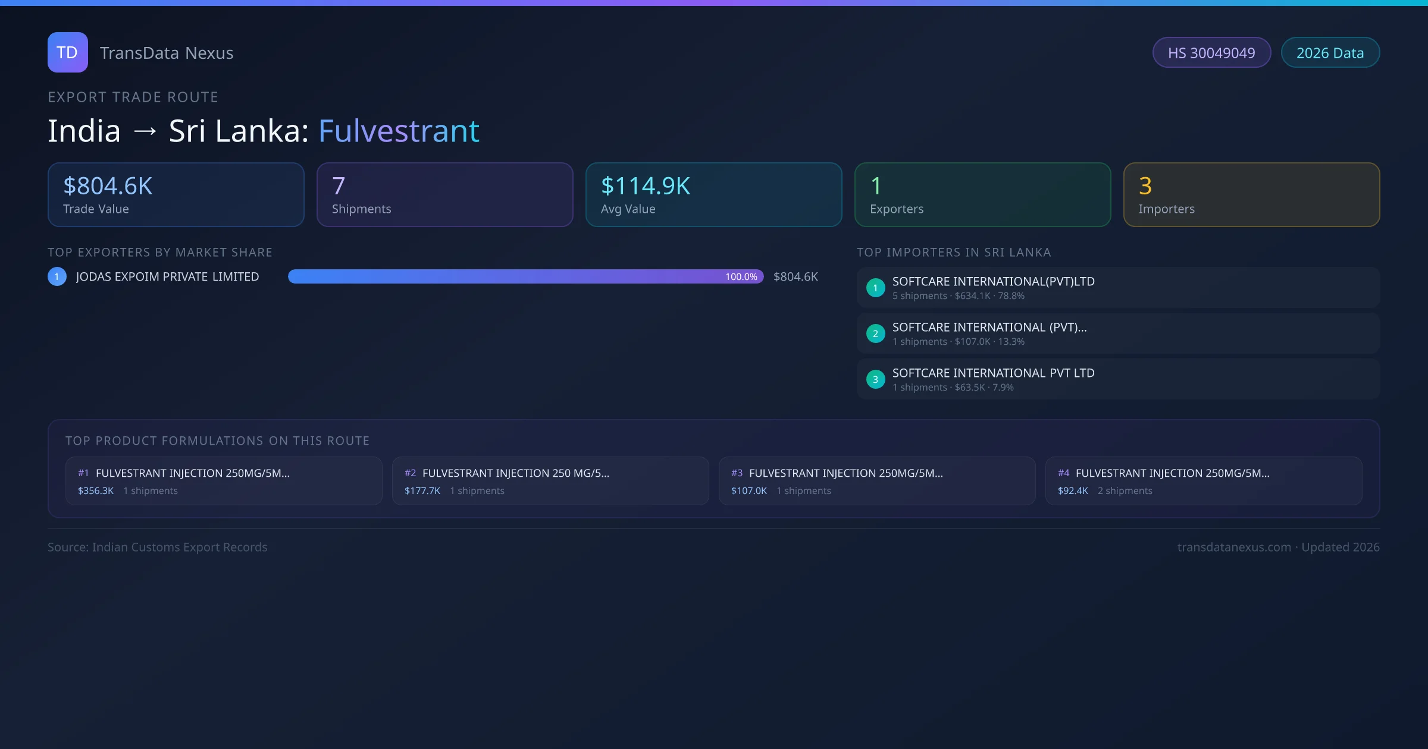Click transdatanexus.com footer link
The image size is (1428, 749).
click(x=1233, y=547)
